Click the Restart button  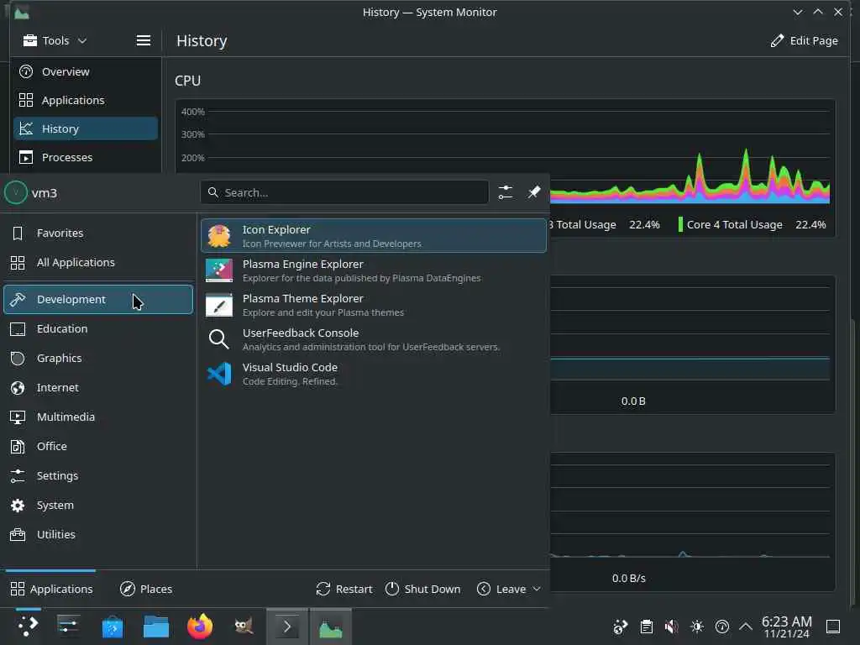click(x=343, y=589)
